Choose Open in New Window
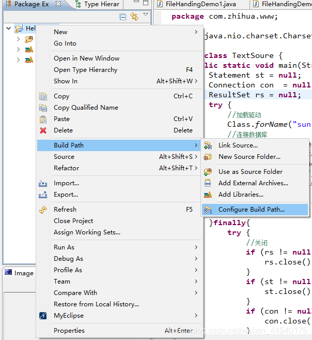Screen dimensions: 312x340 pos(120,58)
